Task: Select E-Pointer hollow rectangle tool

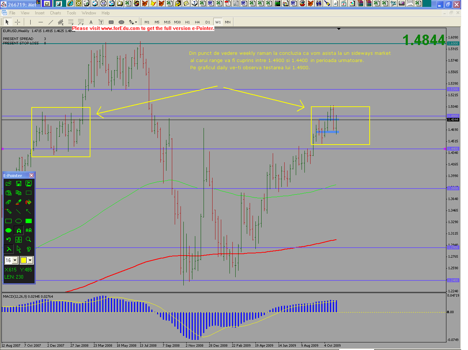Action: click(9, 221)
